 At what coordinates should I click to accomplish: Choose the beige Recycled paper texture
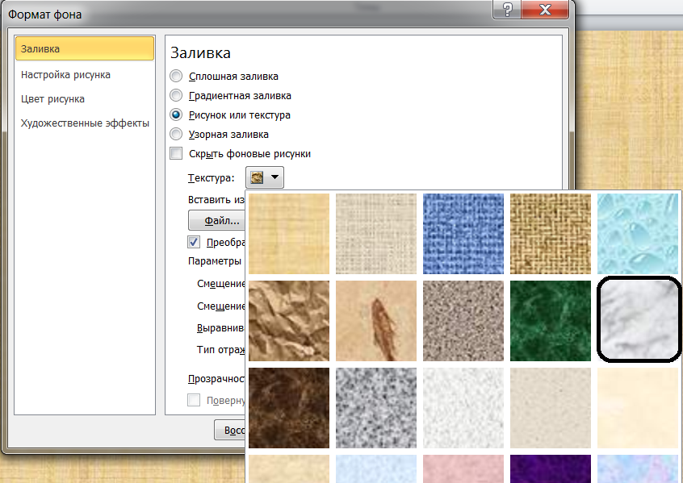550,408
